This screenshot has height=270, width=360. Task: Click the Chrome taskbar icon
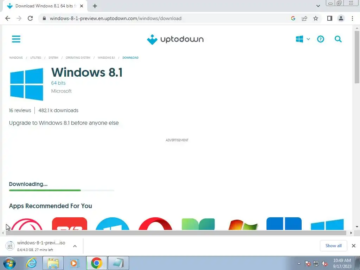point(96,263)
